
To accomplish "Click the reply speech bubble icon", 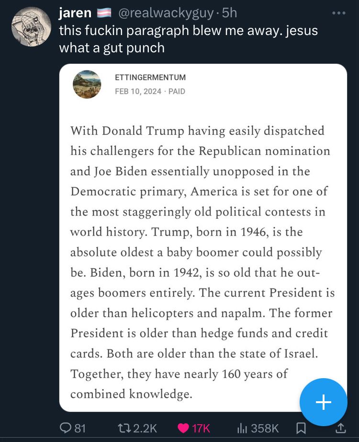I will (65, 428).
